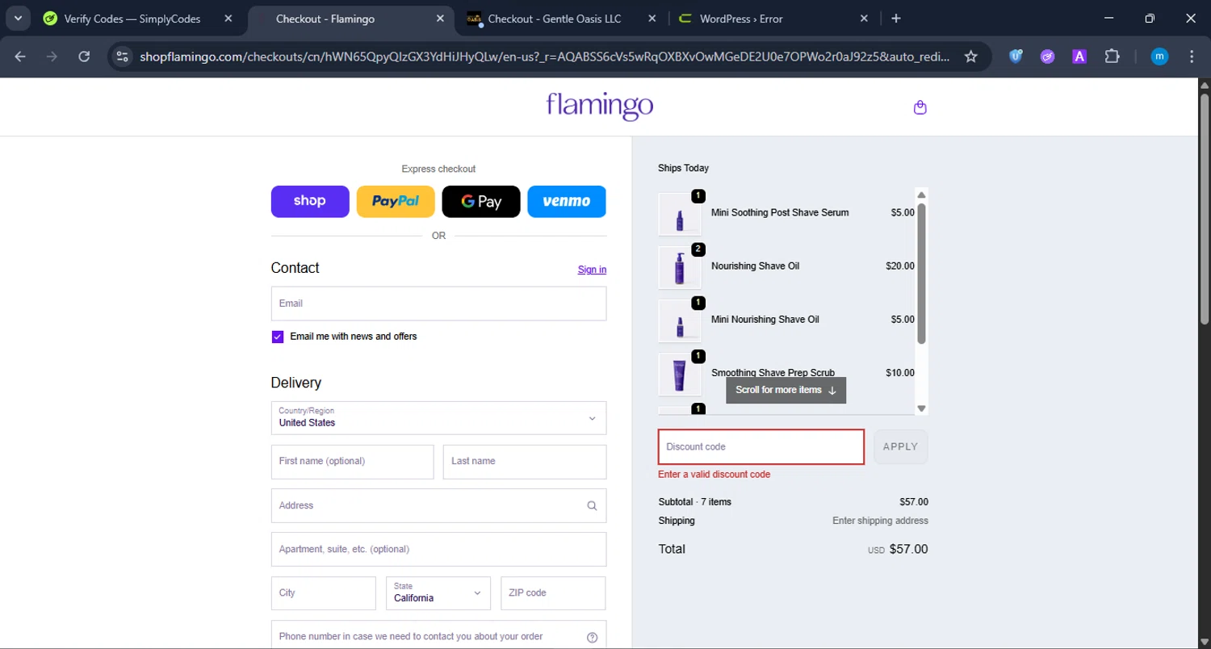Click the City input field
Screen dimensions: 1211x649
pos(324,593)
